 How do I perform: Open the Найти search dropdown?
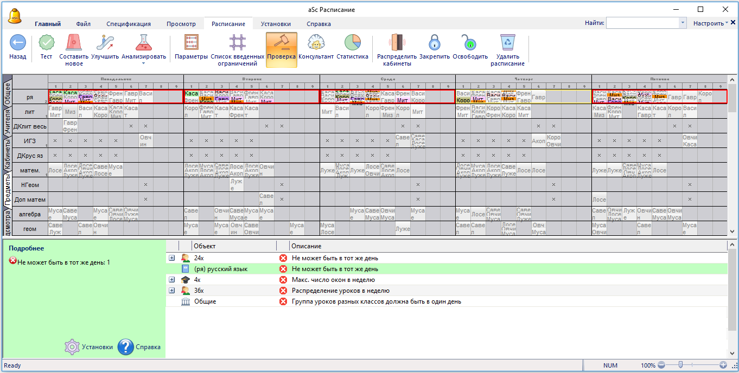pyautogui.click(x=683, y=23)
